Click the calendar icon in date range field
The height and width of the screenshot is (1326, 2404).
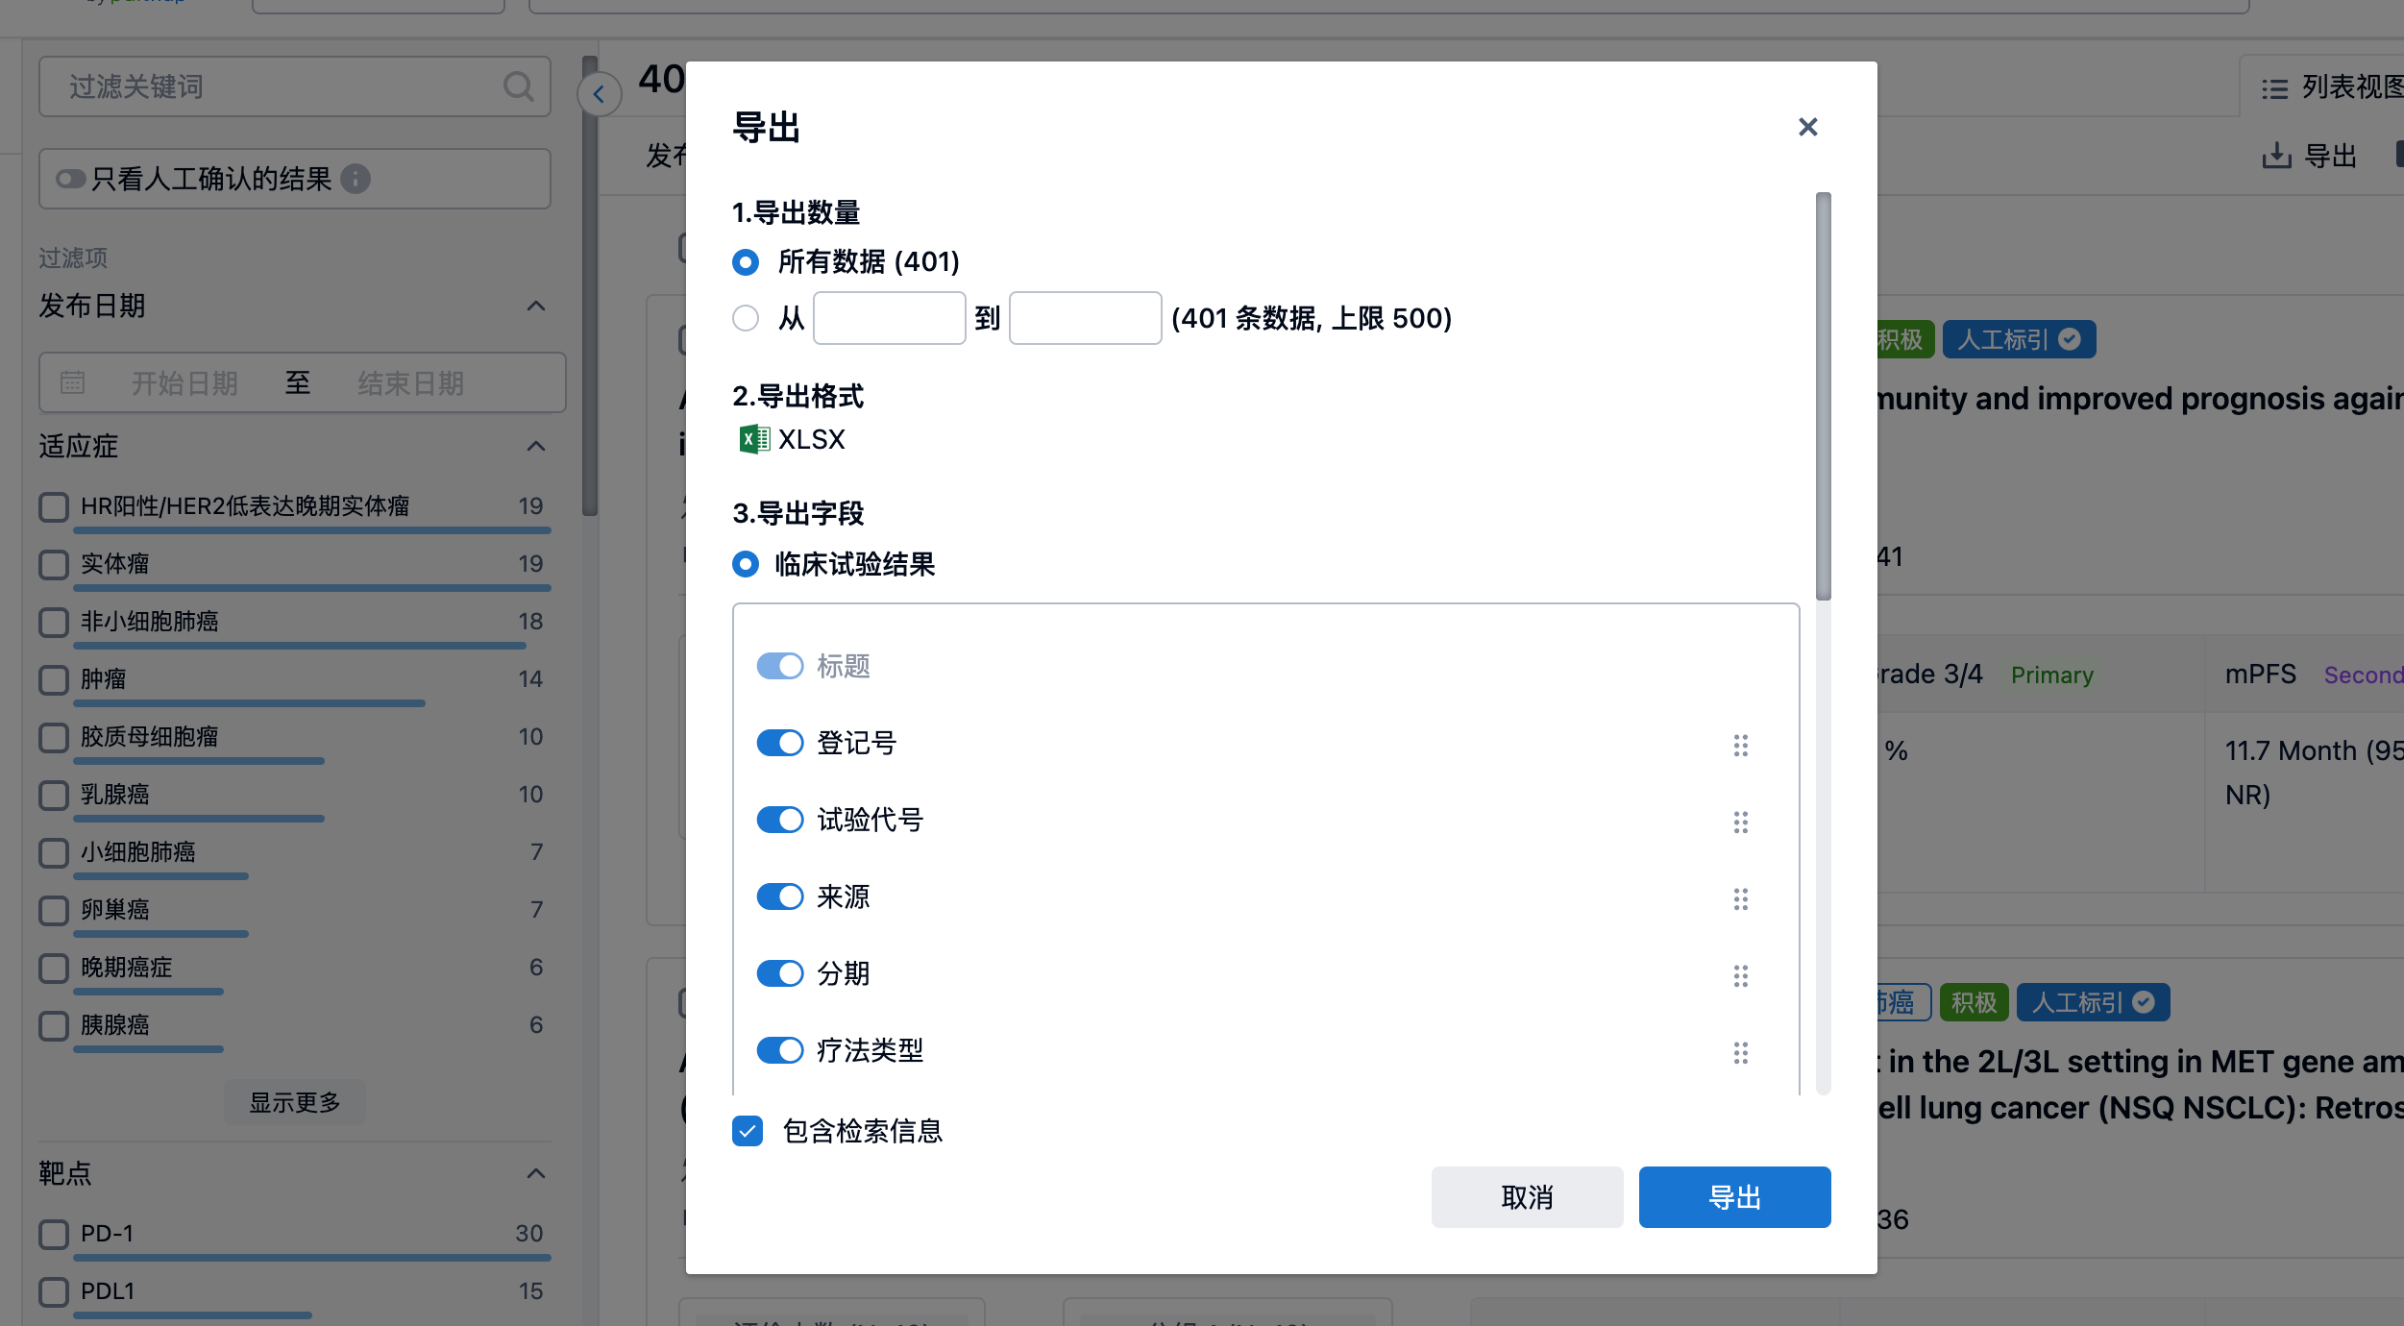73,382
